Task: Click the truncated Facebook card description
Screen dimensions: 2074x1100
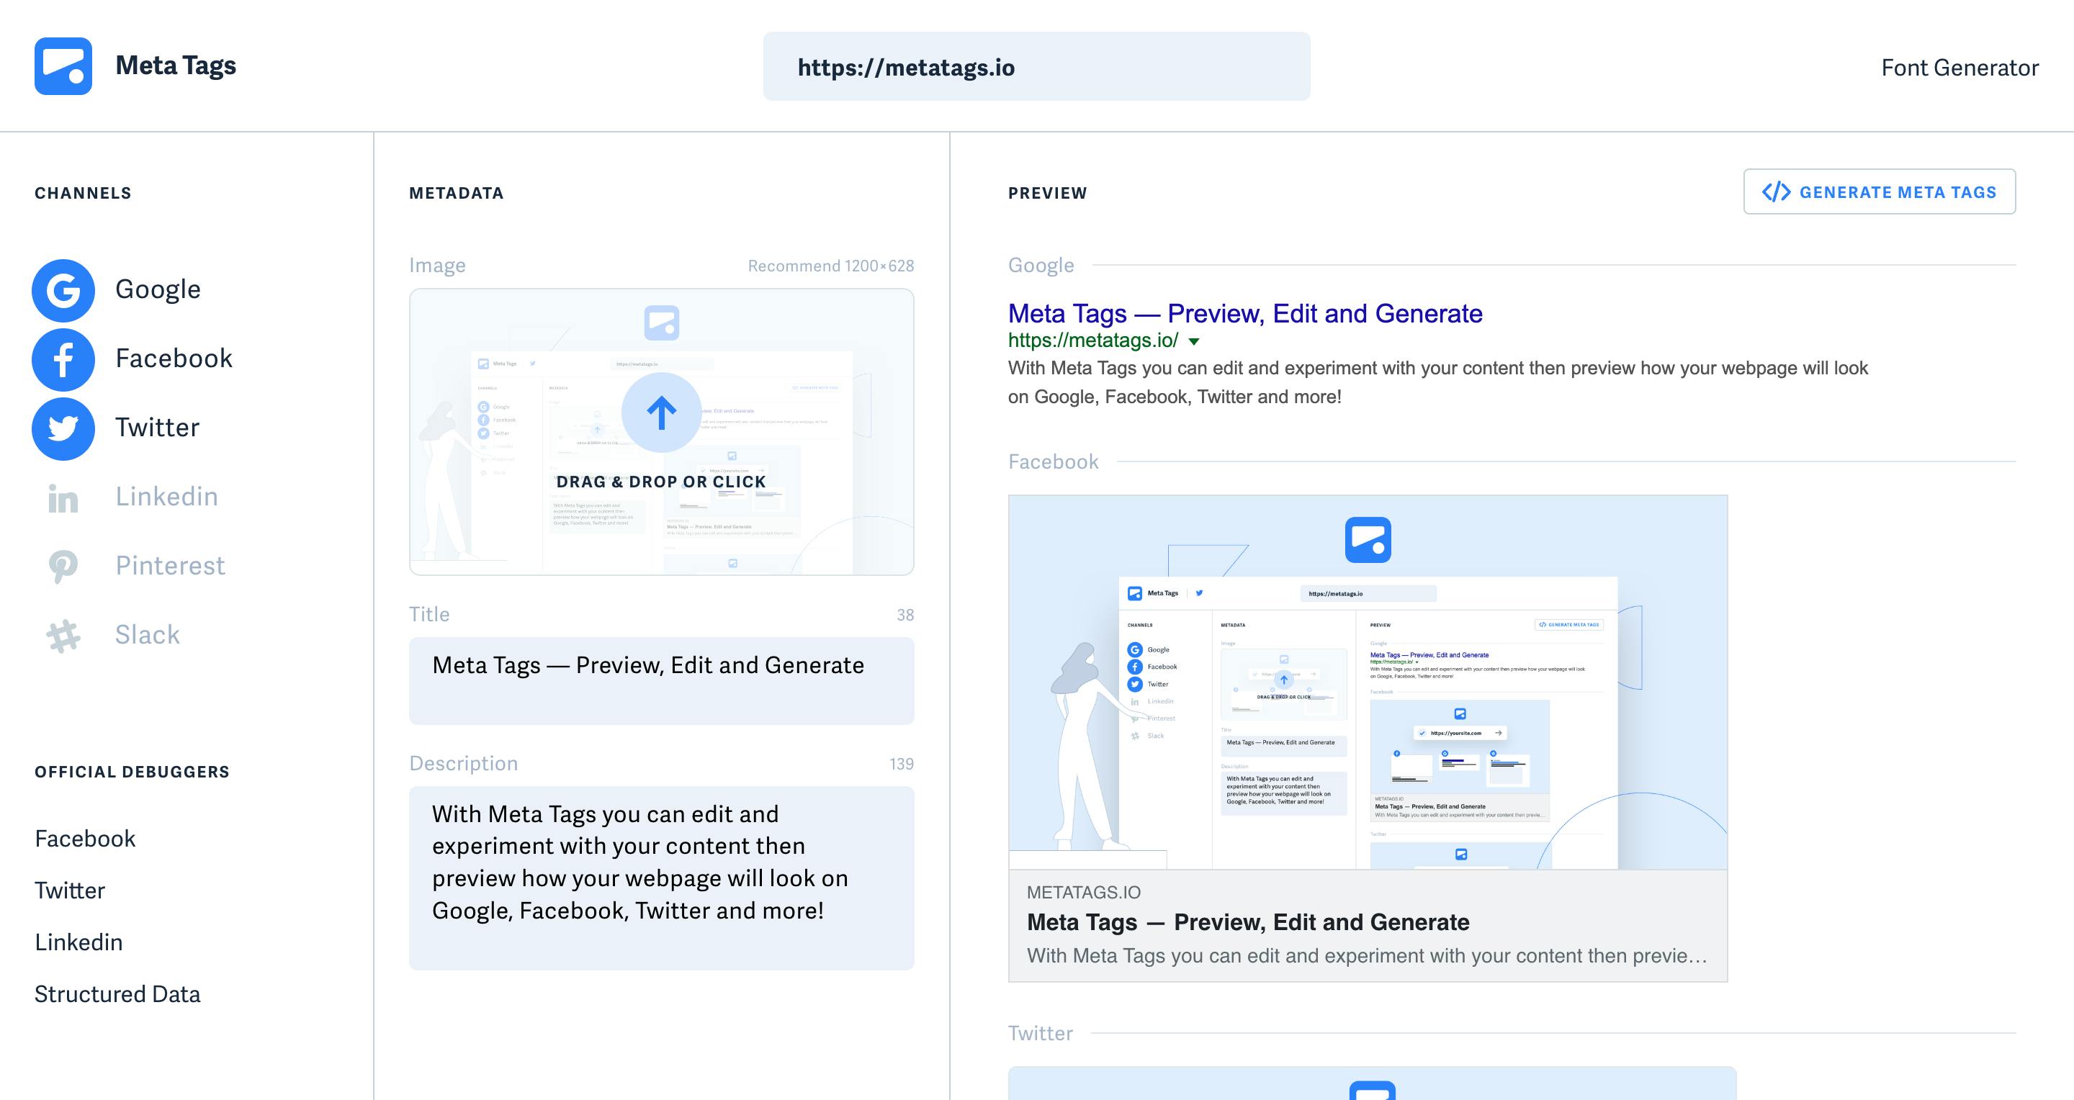Action: pyautogui.click(x=1367, y=956)
